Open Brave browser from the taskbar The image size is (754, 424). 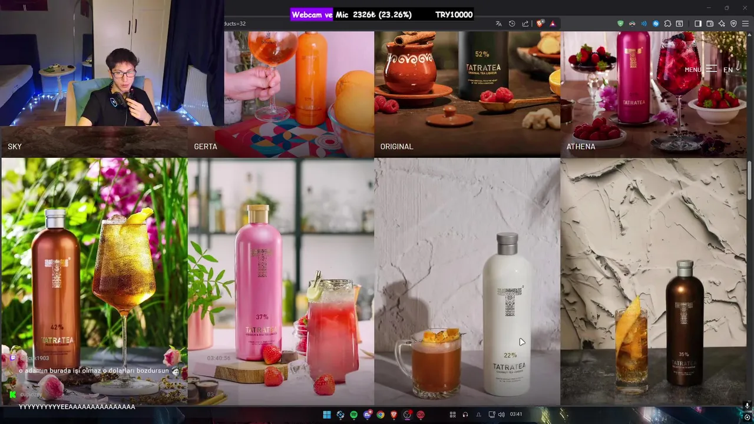393,415
